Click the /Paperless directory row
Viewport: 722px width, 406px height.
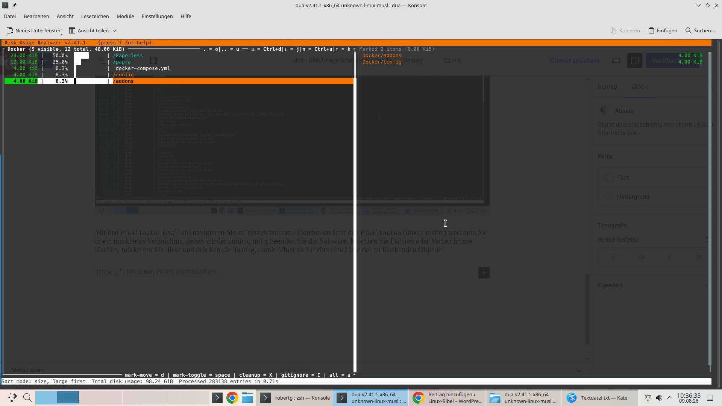click(x=179, y=56)
